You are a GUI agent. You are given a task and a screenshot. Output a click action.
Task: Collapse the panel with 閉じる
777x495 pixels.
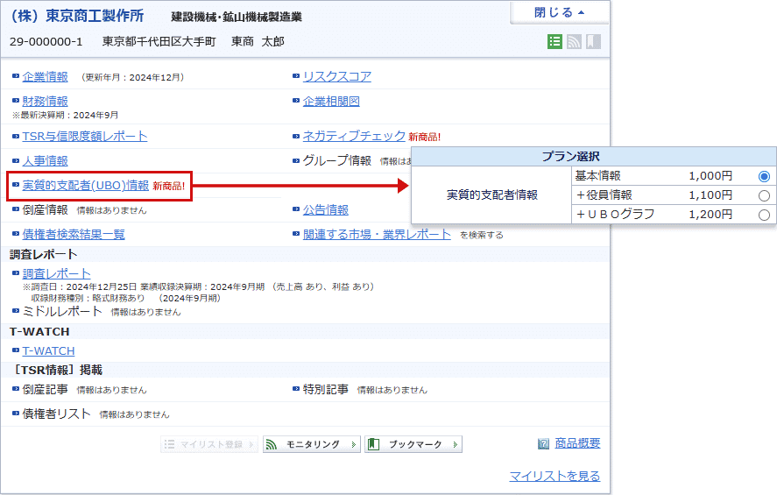pos(559,12)
